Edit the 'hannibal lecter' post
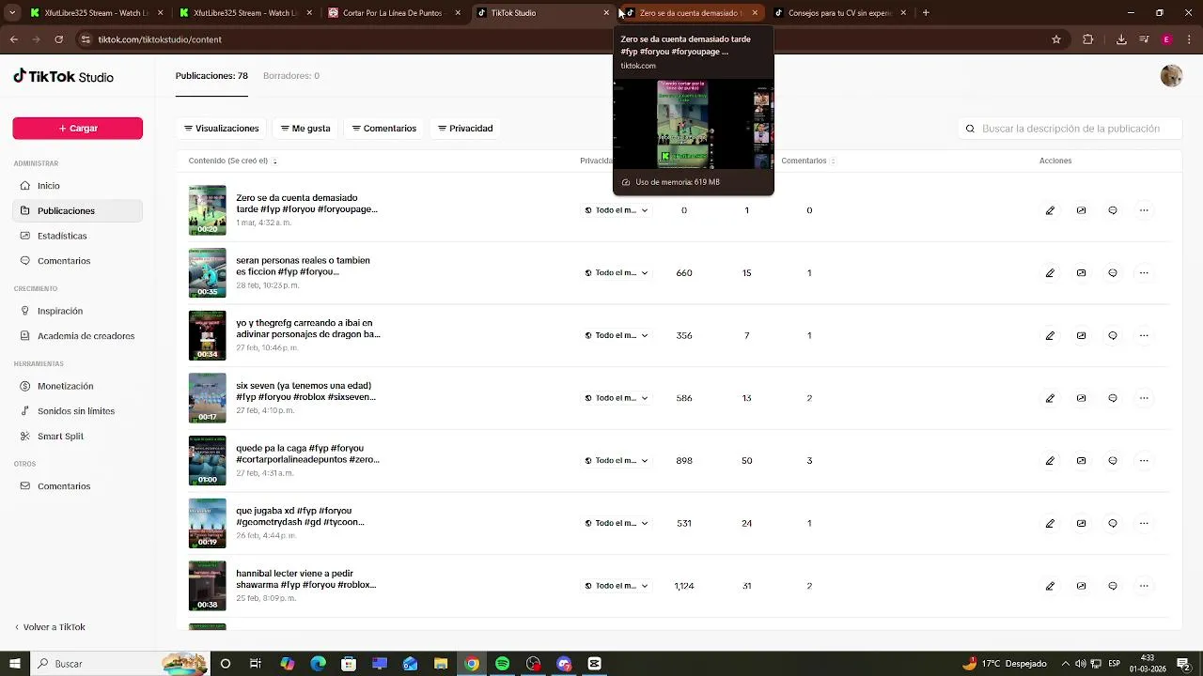1203x676 pixels. click(1050, 586)
